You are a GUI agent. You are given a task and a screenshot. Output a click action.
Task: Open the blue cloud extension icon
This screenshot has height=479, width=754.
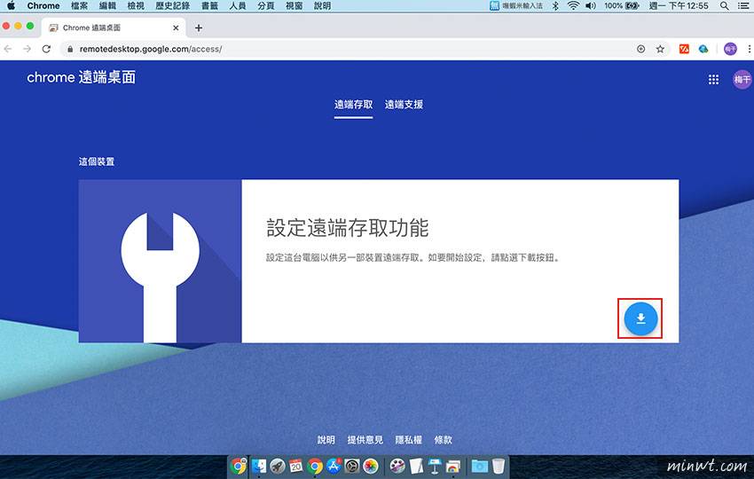[703, 49]
